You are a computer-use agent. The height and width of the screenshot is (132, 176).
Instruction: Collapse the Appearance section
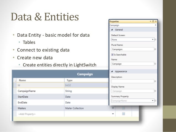pyautogui.click(x=112, y=71)
